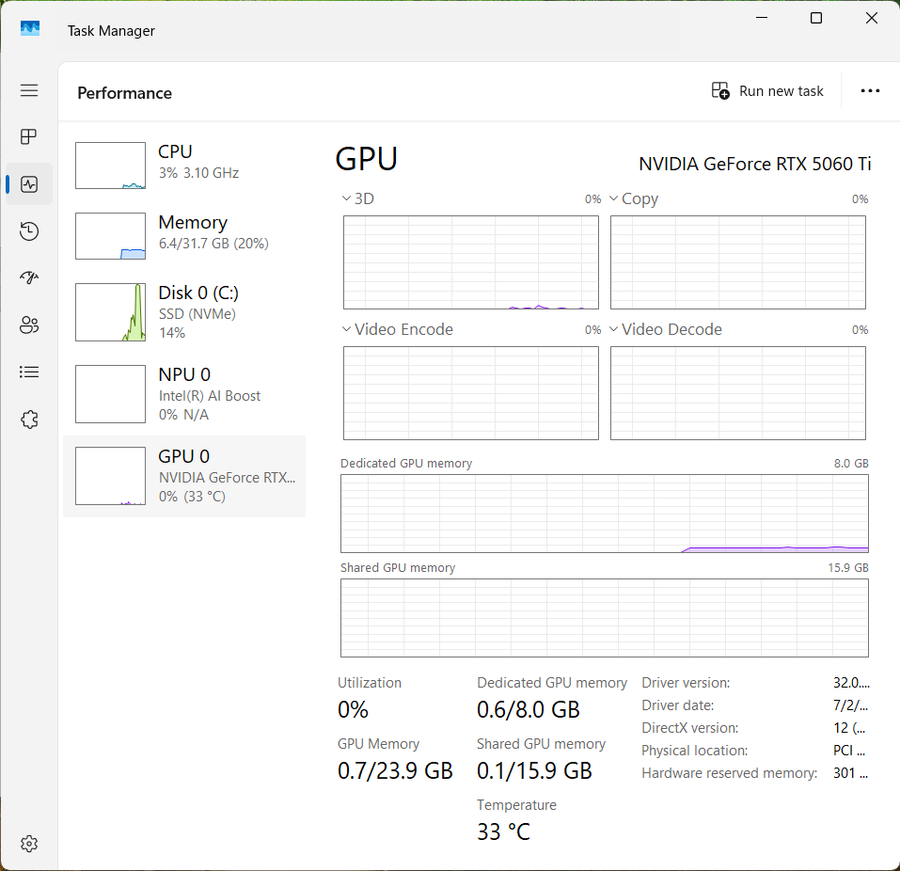Click the DirectX version value '12 (...'

(849, 728)
